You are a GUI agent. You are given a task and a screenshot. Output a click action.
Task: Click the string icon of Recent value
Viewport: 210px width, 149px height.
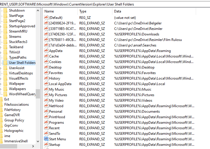coord(46,128)
